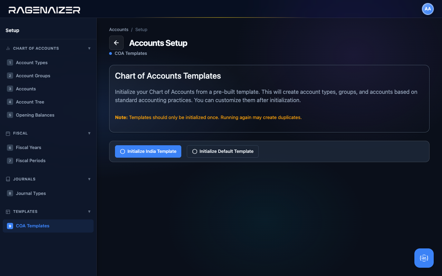Click the Chart of Accounts Templates heading
The image size is (442, 276).
(168, 76)
